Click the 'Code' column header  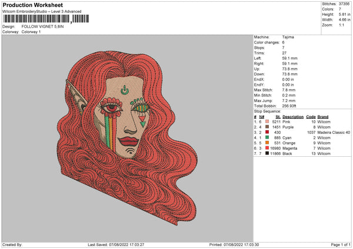click(311, 117)
